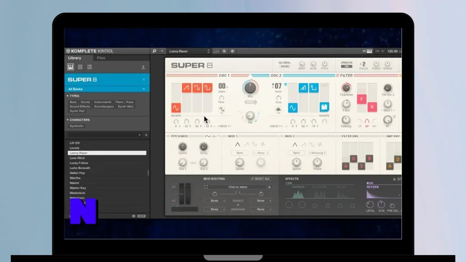
Task: Click the Filter Env F slider tile
Action: (362, 99)
